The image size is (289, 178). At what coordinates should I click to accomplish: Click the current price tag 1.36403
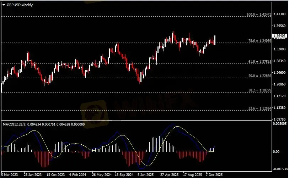click(279, 35)
